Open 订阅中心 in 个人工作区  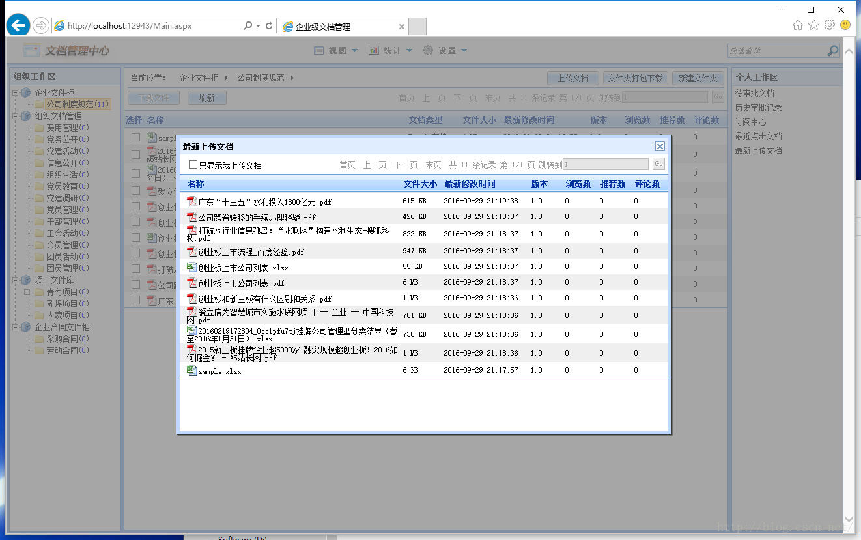751,122
